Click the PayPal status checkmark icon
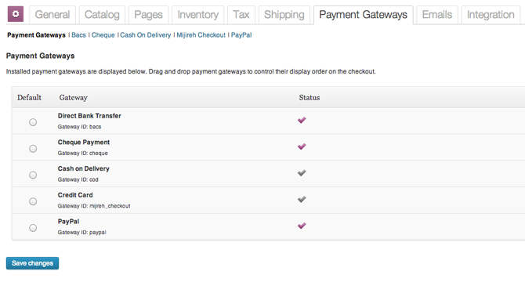Image resolution: width=525 pixels, height=282 pixels. click(x=302, y=226)
